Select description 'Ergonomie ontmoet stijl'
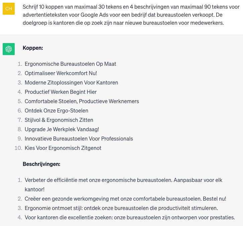 click(x=121, y=208)
